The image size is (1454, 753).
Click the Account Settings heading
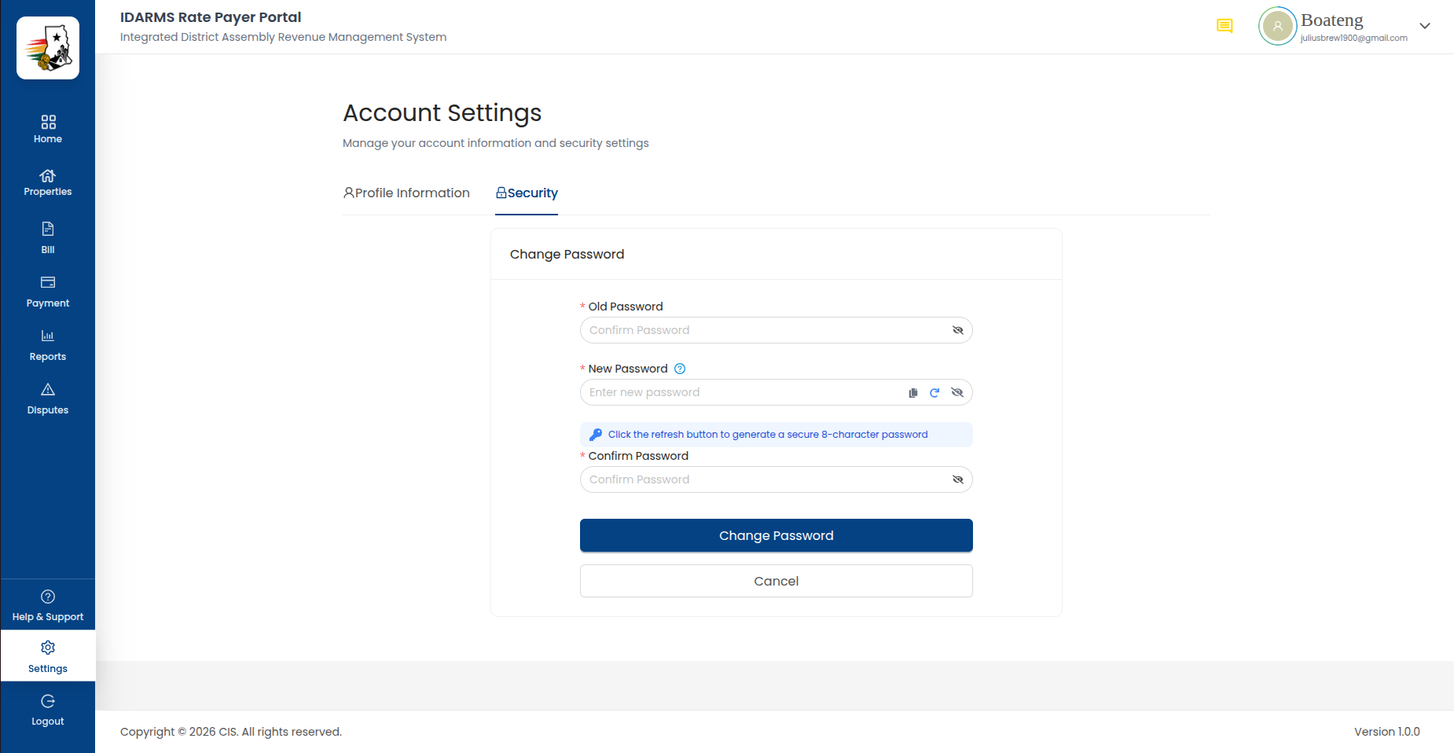442,113
